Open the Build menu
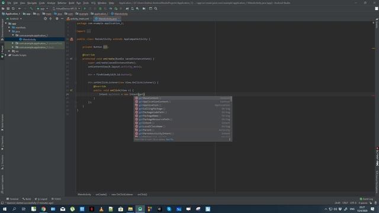This screenshot has width=379, height=213. 72,3
